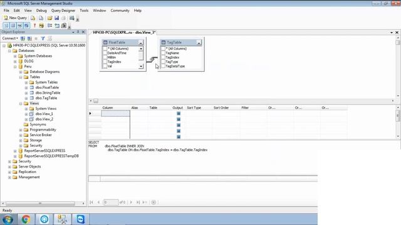Click the record number field in results navigator

click(x=111, y=202)
